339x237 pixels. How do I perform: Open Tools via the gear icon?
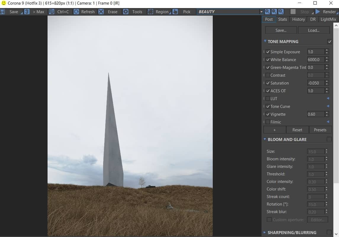pos(126,12)
